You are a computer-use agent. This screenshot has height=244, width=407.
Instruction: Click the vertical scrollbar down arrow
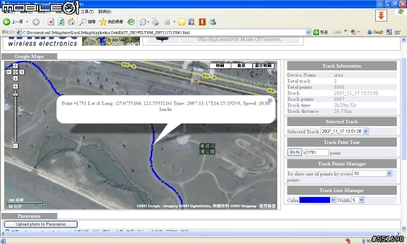404,228
